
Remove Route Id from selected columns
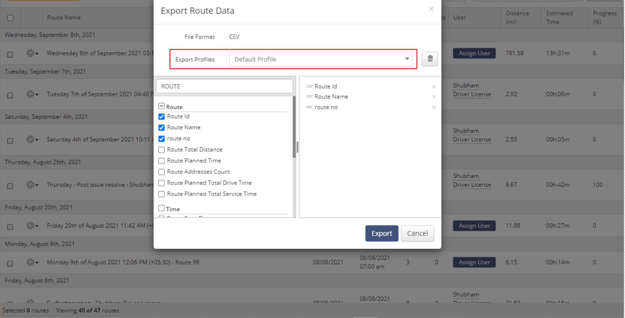[x=434, y=86]
